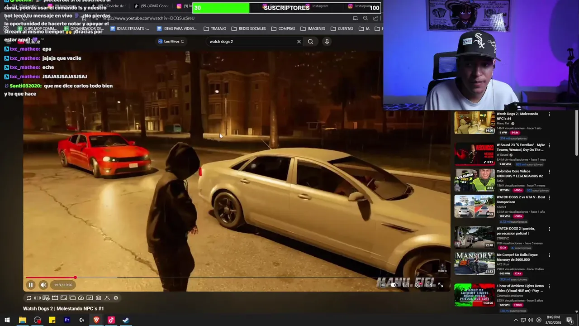Open 'Me Compré Un Rolls Royce' video title
Viewport: 579px width, 326px height.
tap(517, 257)
